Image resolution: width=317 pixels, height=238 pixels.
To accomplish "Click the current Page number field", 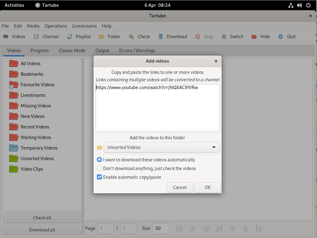I will 106,228.
